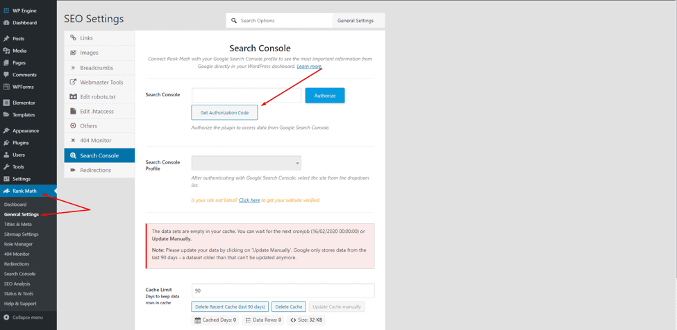Viewport: 677px width, 330px height.
Task: Click the Users person icon
Action: tap(6, 155)
